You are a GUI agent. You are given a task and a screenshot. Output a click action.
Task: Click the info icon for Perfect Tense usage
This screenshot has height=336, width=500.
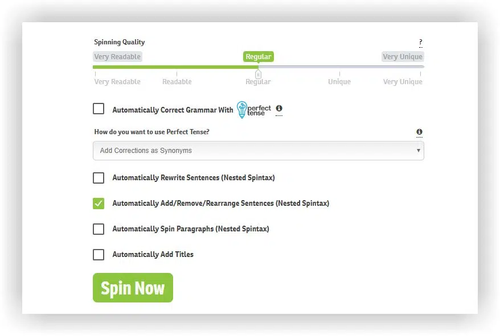tap(419, 132)
